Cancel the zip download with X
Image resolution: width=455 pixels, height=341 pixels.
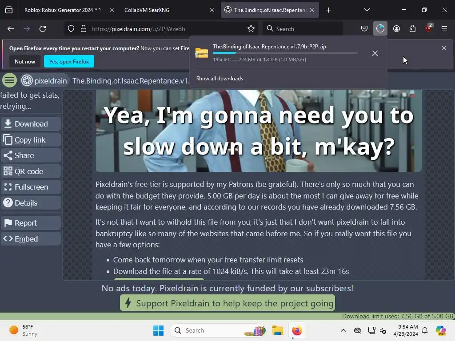[375, 53]
